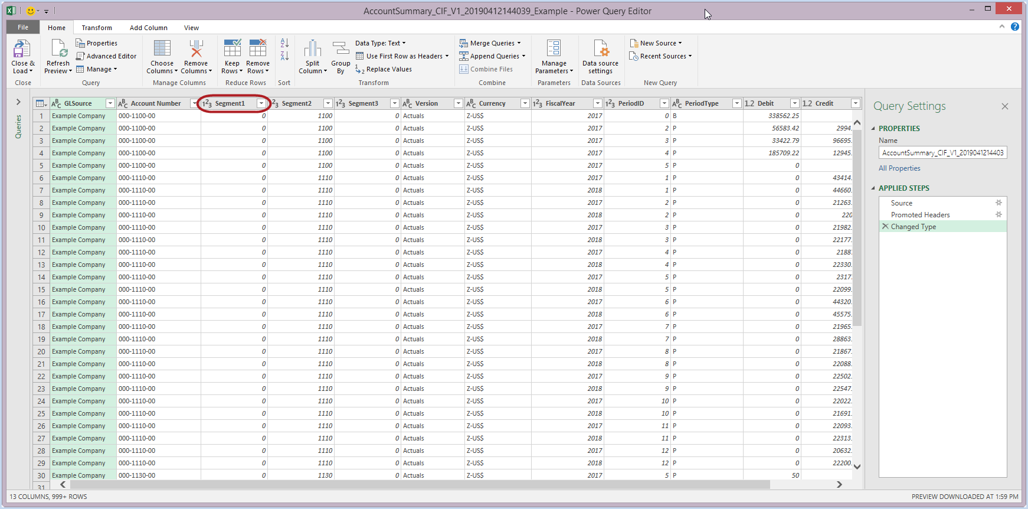Select the Promoted Headers applied step
The height and width of the screenshot is (509, 1028).
click(943, 214)
